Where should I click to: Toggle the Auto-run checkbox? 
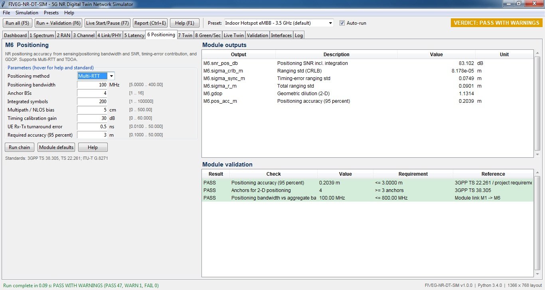[x=342, y=23]
